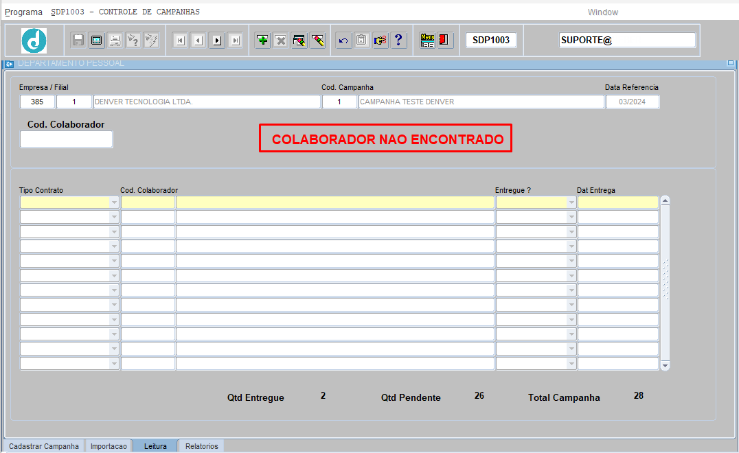The height and width of the screenshot is (453, 739).
Task: Open the Window menu
Action: click(x=603, y=12)
